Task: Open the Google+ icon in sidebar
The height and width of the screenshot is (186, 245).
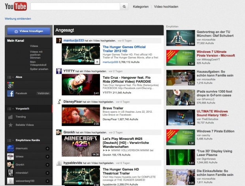Action: 10,85
